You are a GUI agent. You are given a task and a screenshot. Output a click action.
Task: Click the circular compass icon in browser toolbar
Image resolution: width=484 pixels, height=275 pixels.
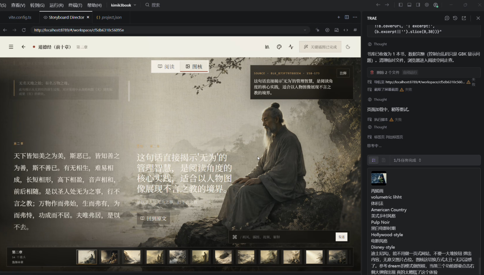327,30
